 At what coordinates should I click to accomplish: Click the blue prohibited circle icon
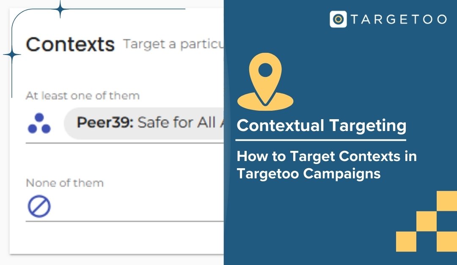pos(39,206)
